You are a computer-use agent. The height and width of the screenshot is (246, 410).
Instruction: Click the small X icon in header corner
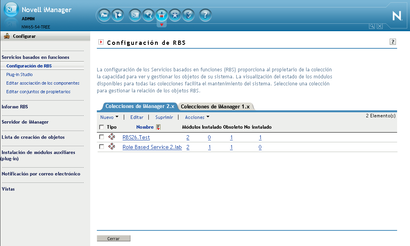coord(380,26)
